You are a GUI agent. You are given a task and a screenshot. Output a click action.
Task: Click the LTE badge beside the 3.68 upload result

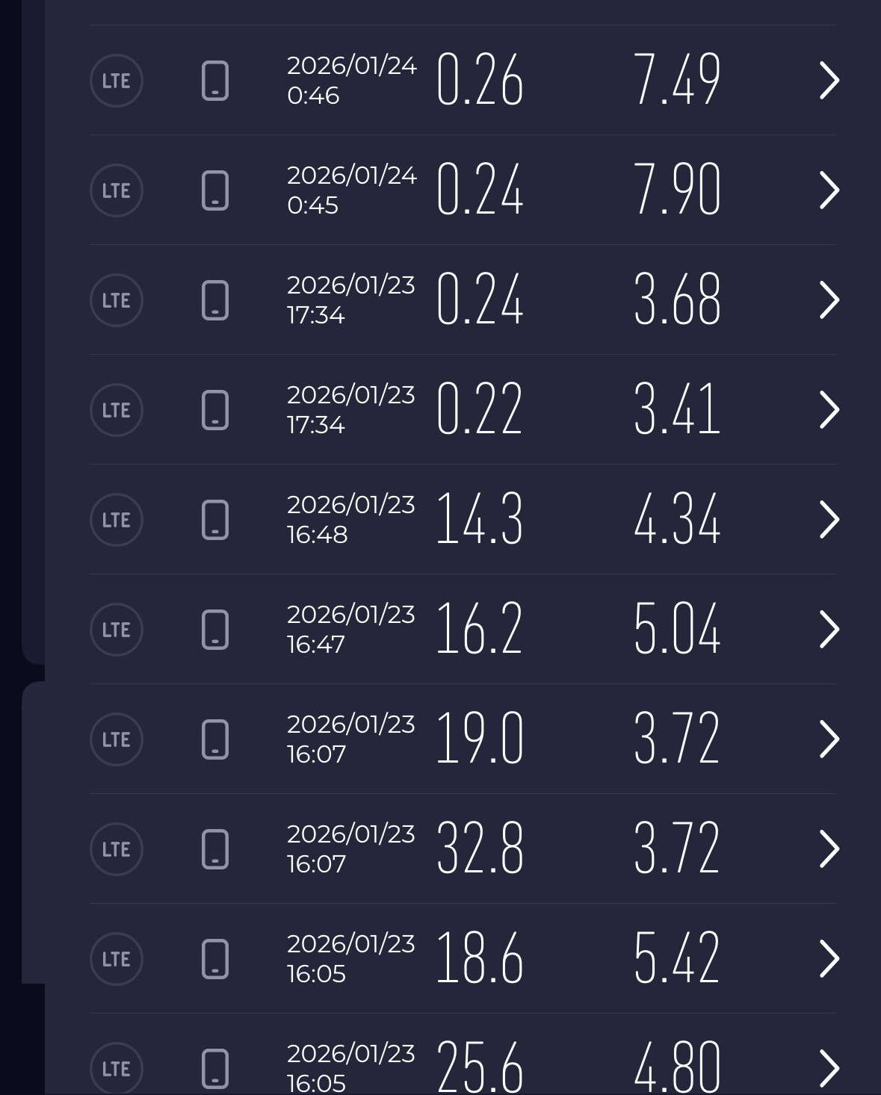point(116,300)
